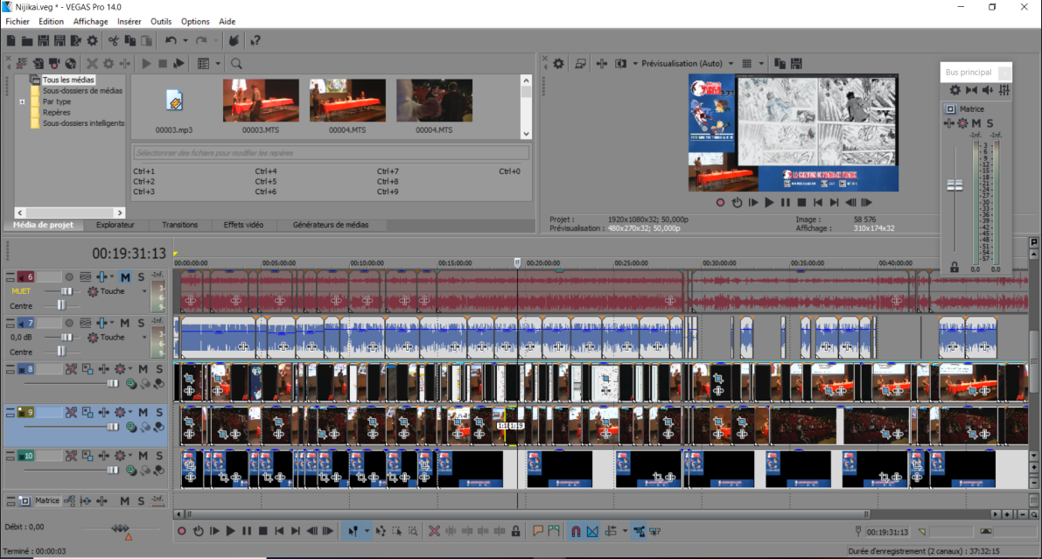This screenshot has width=1042, height=559.
Task: Open the Undo history dropdown arrow
Action: click(185, 41)
